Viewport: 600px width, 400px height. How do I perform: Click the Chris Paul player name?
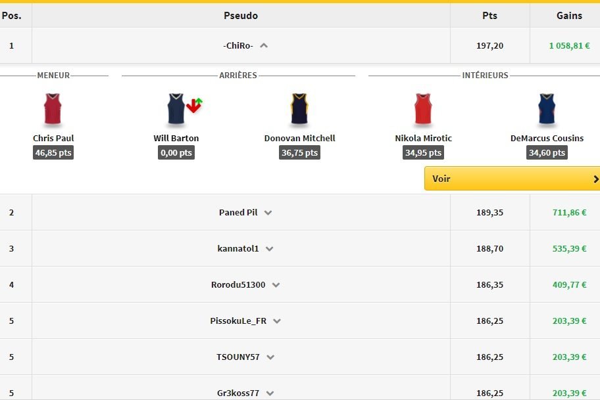pyautogui.click(x=53, y=139)
